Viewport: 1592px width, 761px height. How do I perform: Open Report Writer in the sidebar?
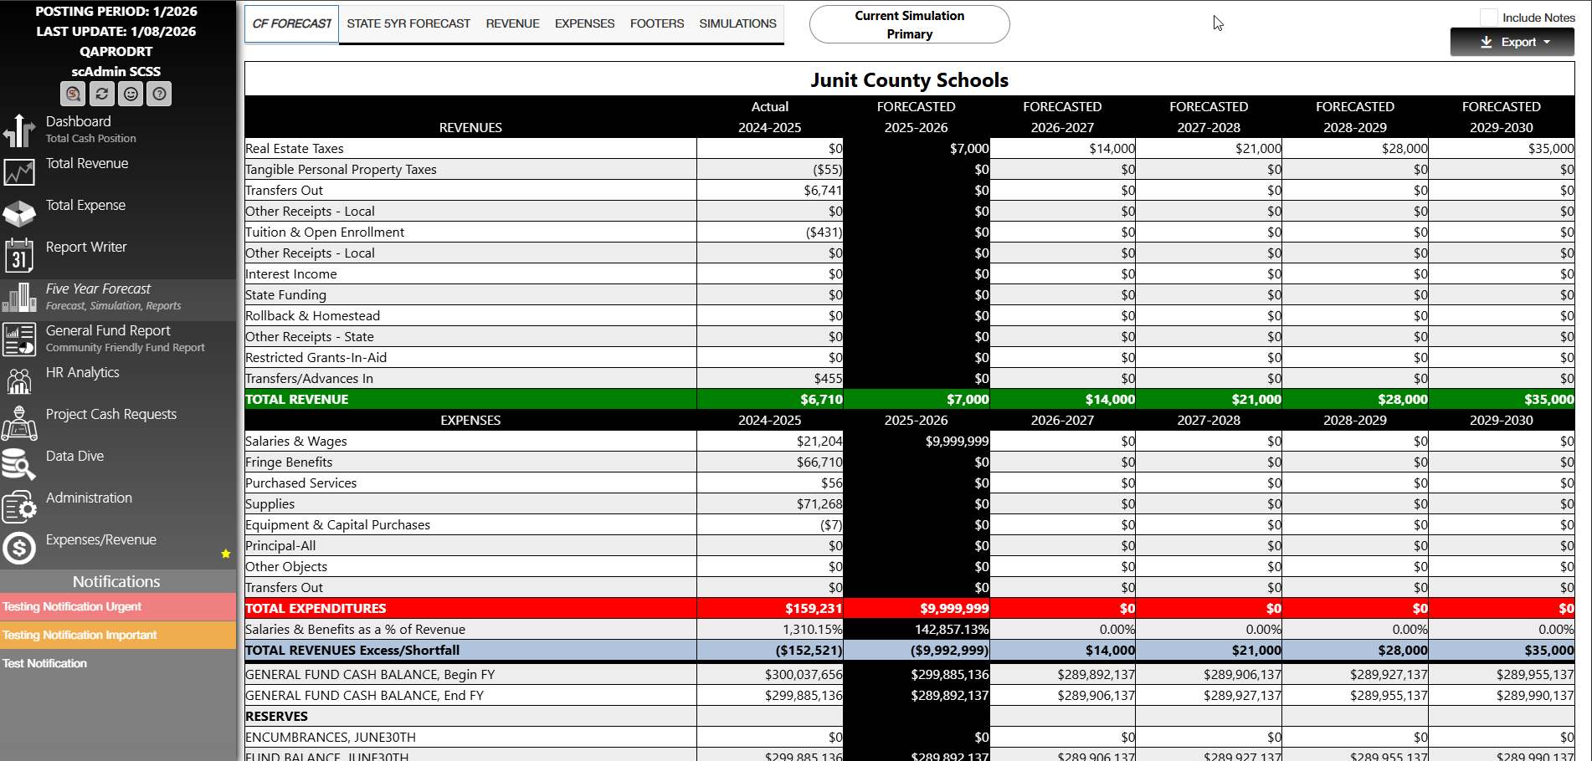(86, 247)
